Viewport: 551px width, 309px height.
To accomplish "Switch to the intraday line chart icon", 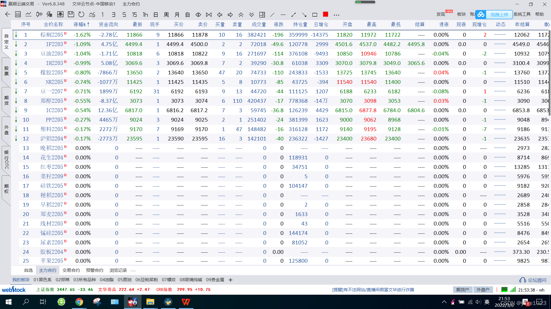I will point(28,14).
